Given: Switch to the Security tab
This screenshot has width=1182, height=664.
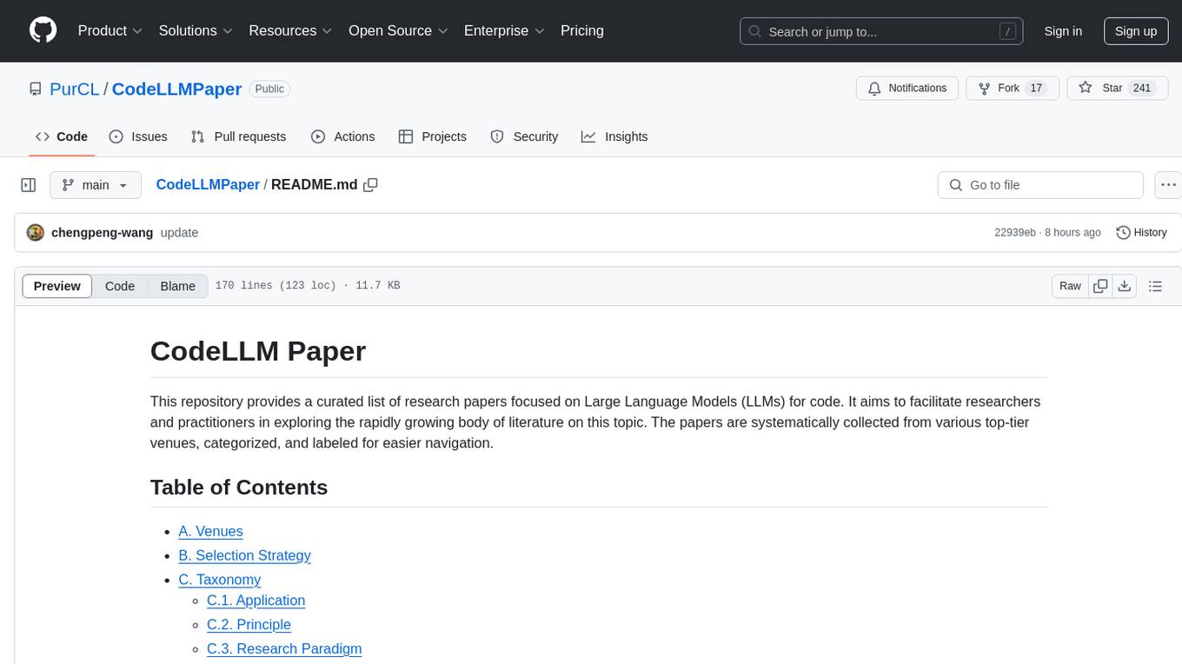Looking at the screenshot, I should [x=524, y=136].
